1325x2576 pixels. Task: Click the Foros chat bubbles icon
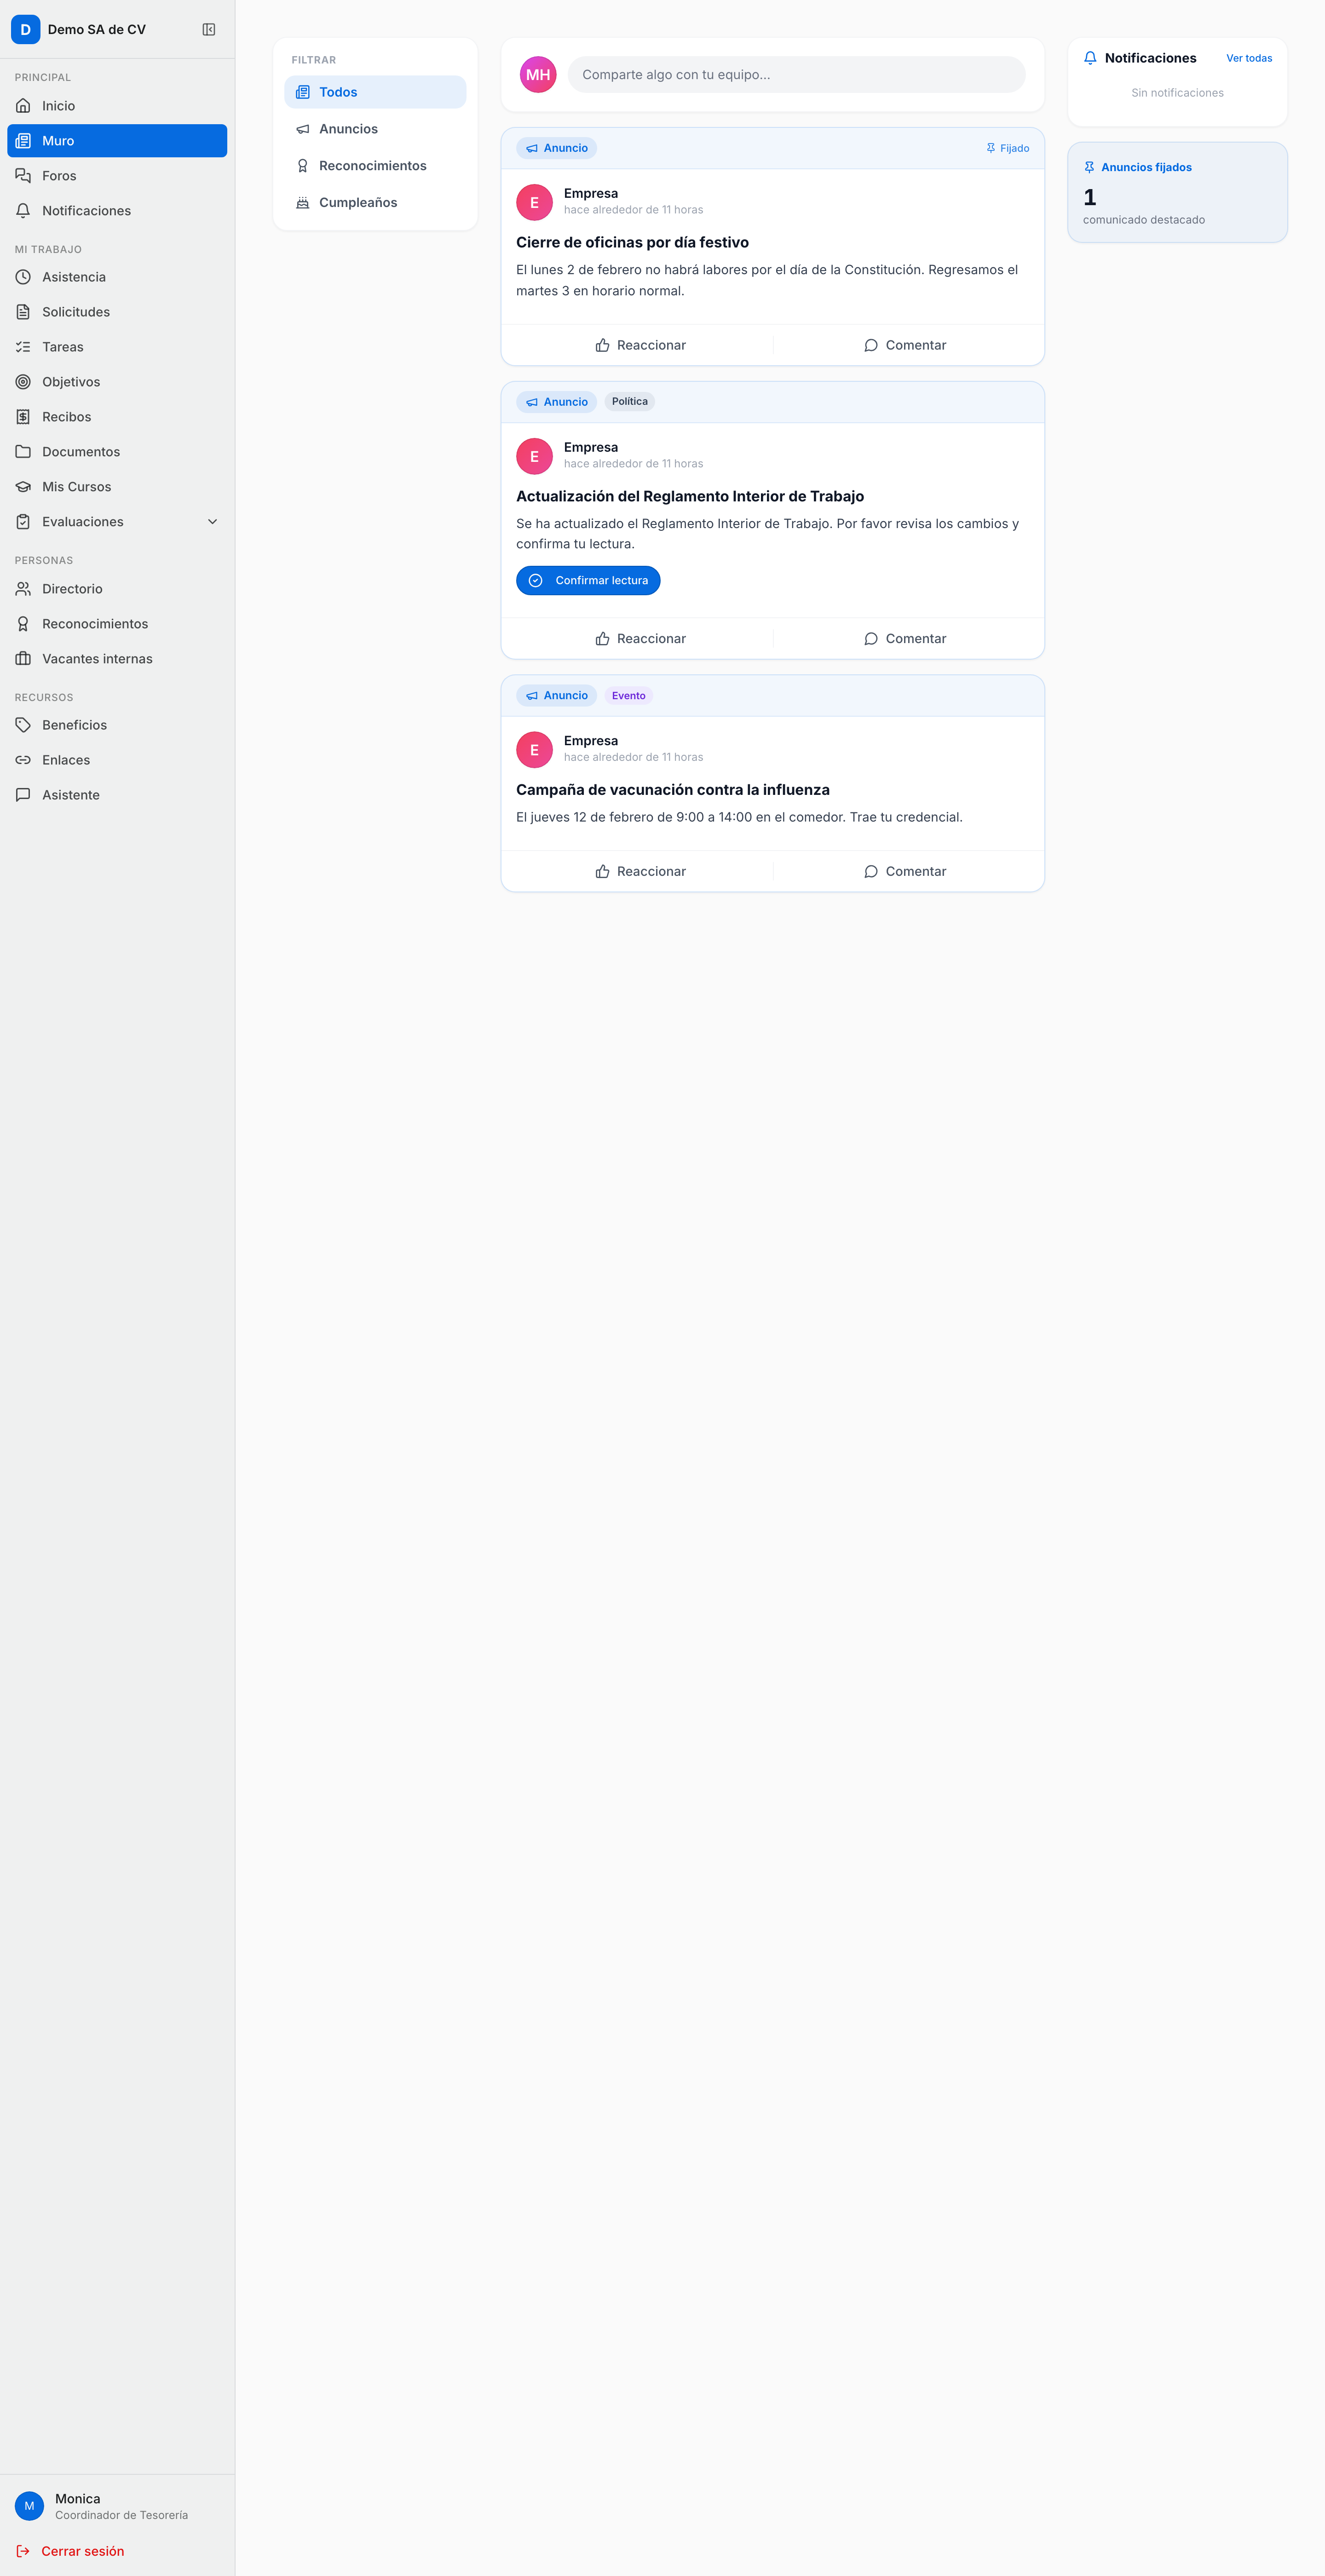pos(23,176)
